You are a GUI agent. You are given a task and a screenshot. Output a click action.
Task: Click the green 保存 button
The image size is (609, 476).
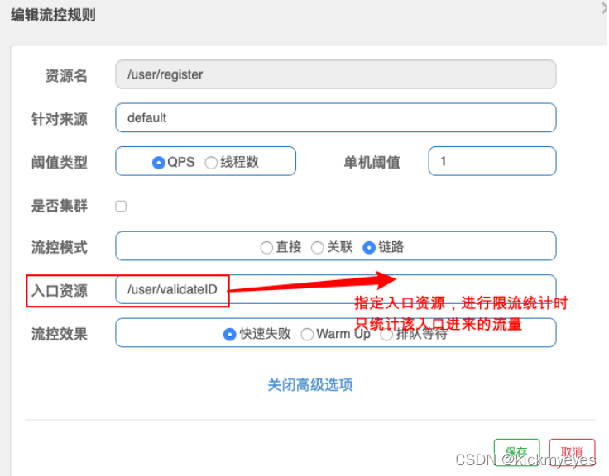516,452
